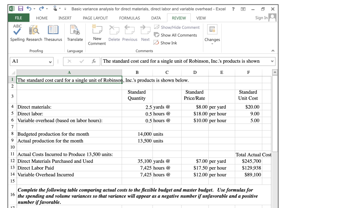Switch to the INSERT tab
Viewport: 347px width, 208px height.
[65, 18]
